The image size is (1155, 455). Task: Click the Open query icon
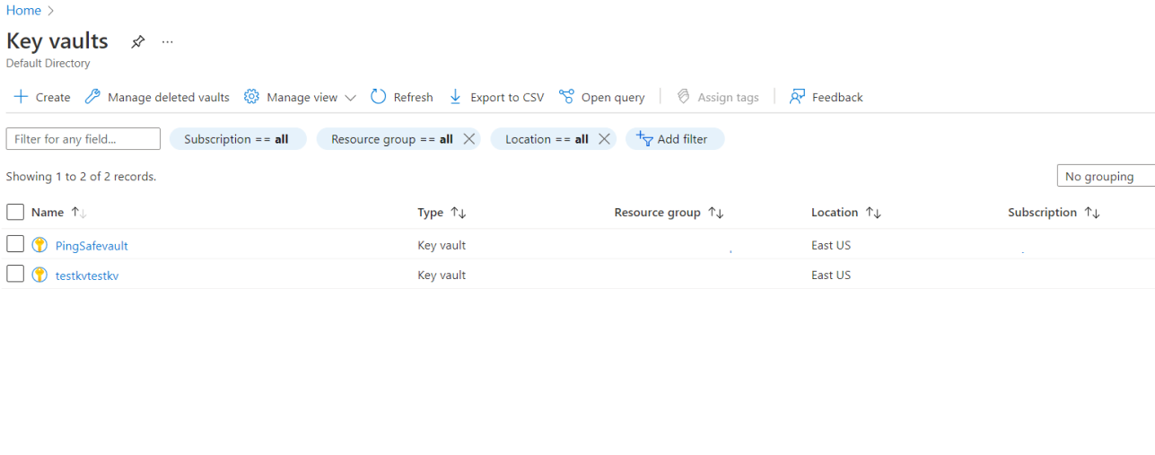coord(566,97)
